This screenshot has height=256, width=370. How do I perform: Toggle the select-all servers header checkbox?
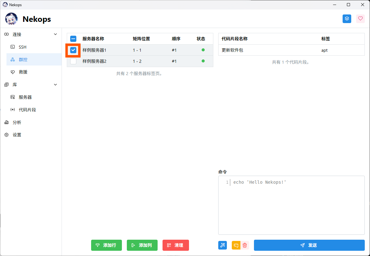73,39
